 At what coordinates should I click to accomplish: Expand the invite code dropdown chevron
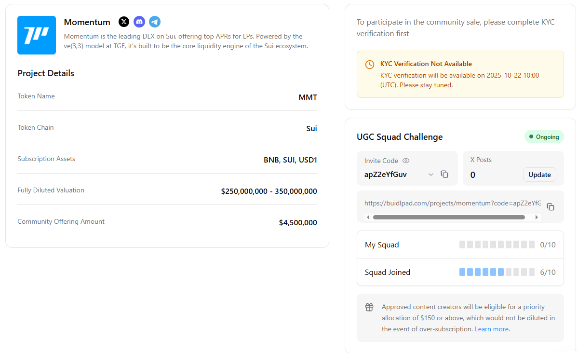(430, 175)
